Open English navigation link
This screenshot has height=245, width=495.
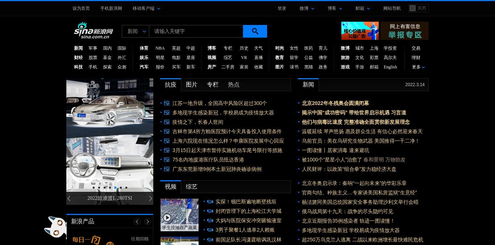[390, 67]
